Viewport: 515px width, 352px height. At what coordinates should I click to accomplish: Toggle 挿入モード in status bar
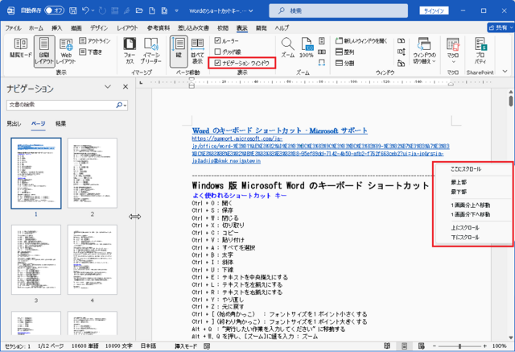pos(186,346)
